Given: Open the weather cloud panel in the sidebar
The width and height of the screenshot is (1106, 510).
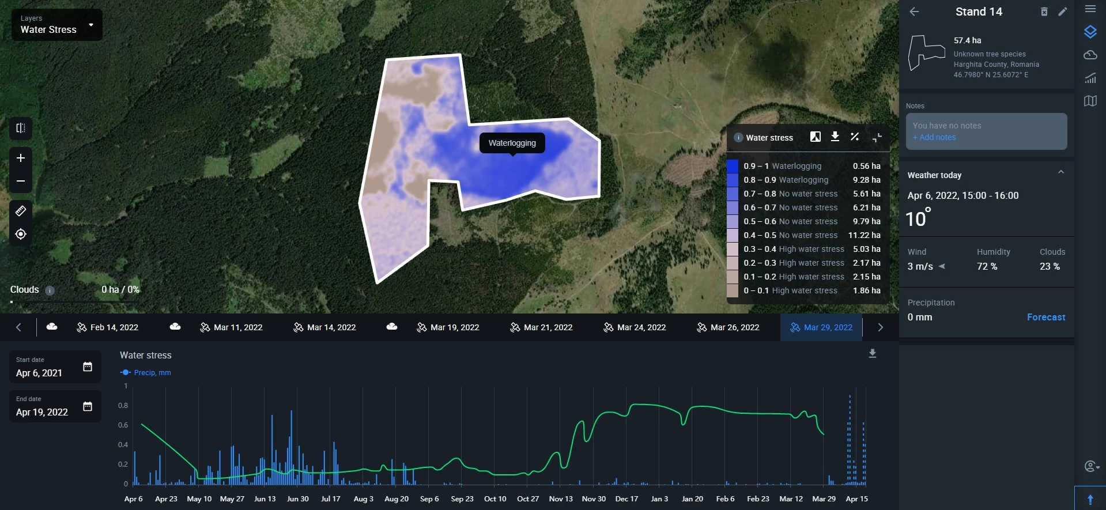Looking at the screenshot, I should 1090,55.
